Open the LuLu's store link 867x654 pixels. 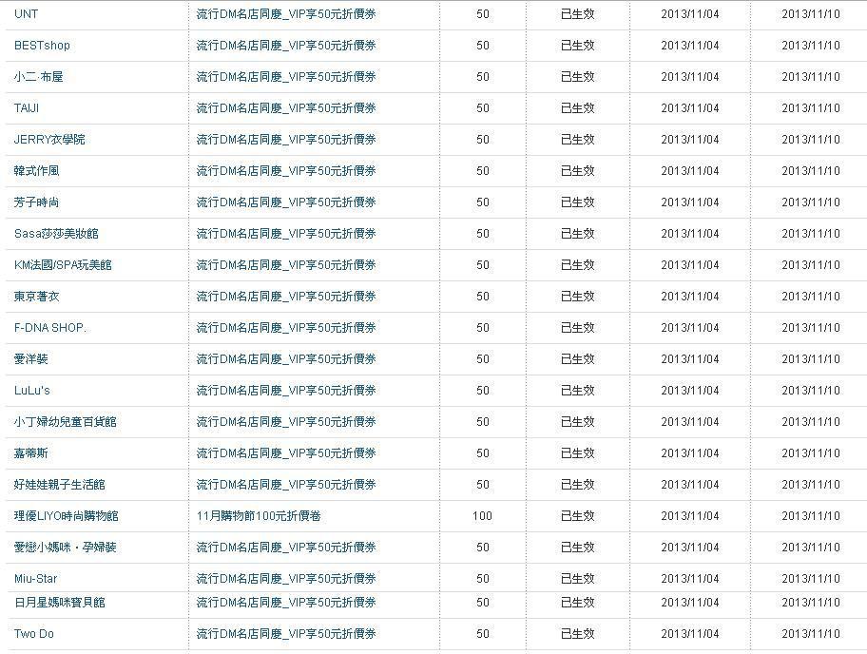pos(32,391)
